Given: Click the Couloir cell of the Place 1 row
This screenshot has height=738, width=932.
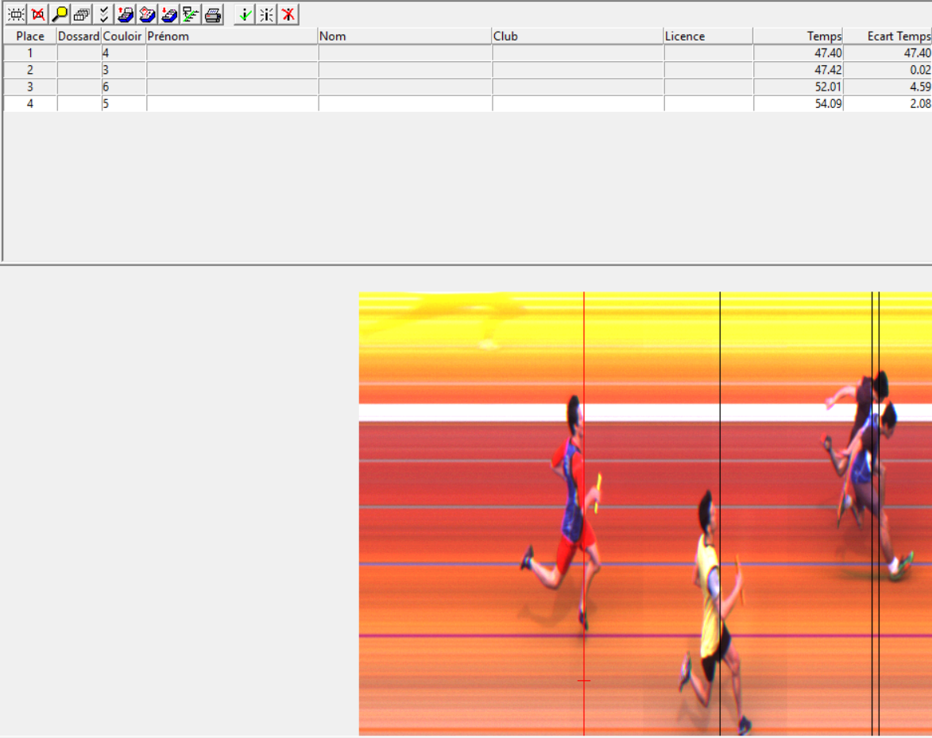Looking at the screenshot, I should (x=124, y=53).
